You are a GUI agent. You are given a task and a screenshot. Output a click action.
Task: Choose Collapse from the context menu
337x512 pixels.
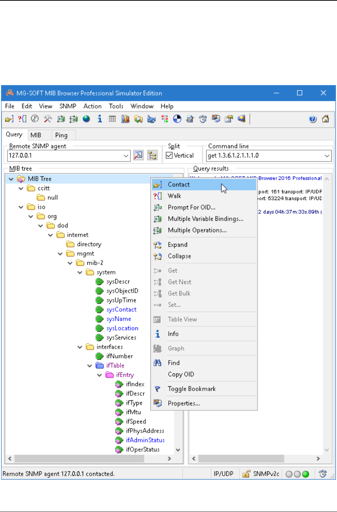tap(204, 256)
